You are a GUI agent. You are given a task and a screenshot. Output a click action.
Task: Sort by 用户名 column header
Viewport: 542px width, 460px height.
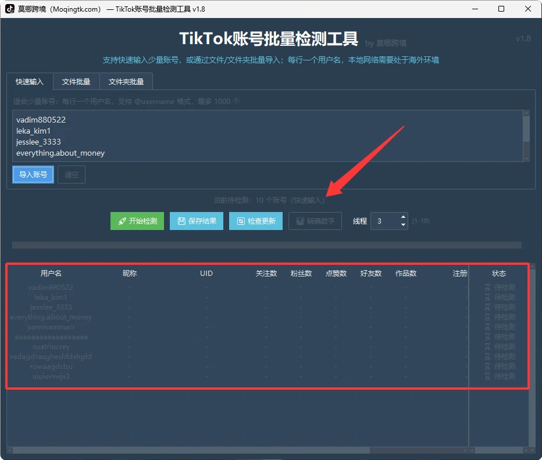(x=51, y=273)
